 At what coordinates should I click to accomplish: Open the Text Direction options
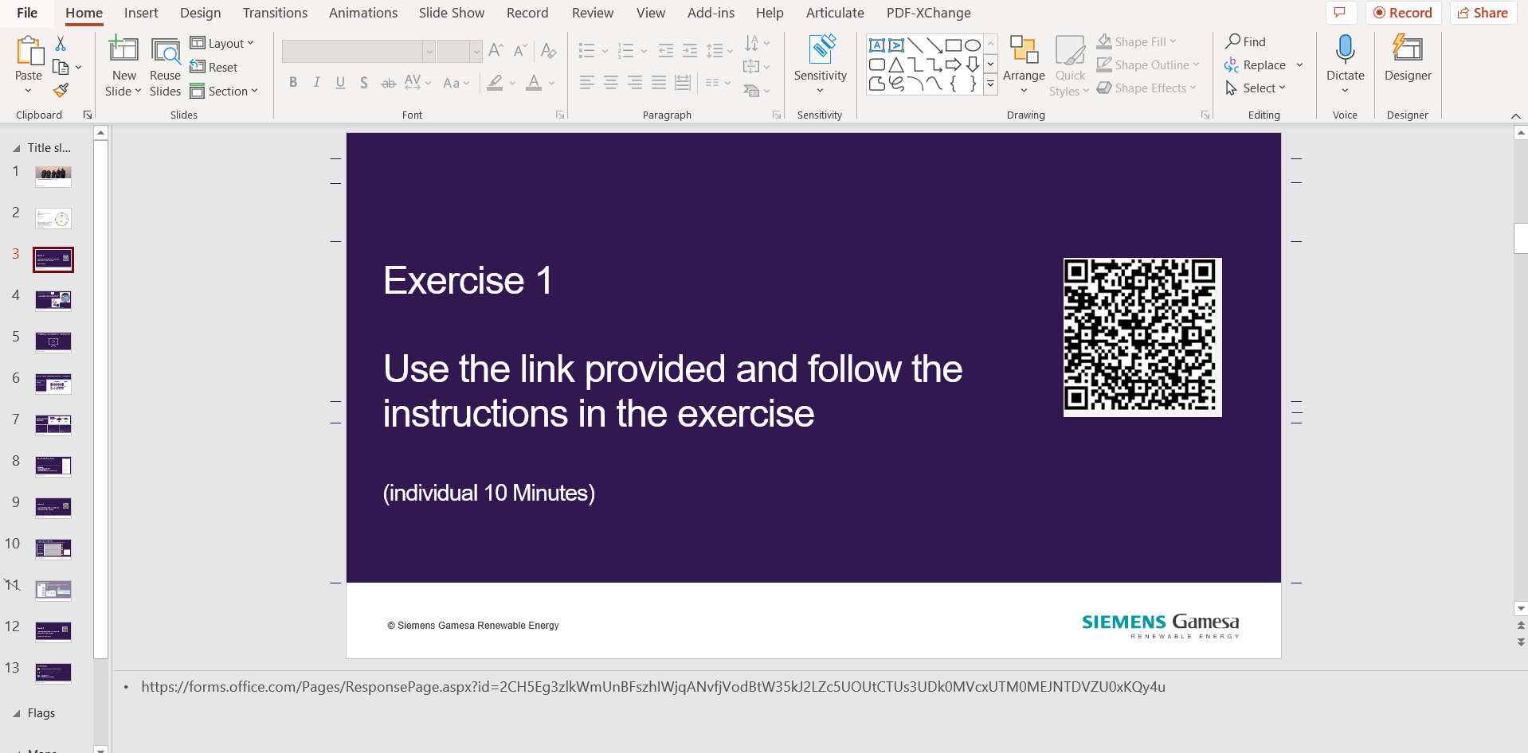point(756,43)
